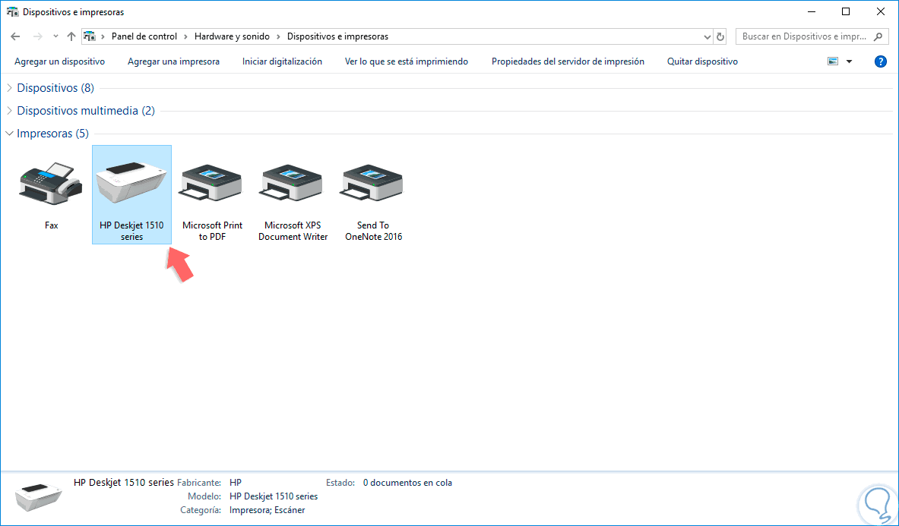Expand the Dispositivos (8) group
Screen dimensions: 899x526
tap(9, 88)
